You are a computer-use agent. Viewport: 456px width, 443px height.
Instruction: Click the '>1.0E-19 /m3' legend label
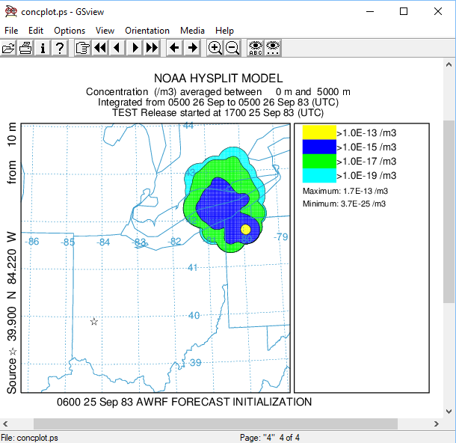click(x=366, y=176)
